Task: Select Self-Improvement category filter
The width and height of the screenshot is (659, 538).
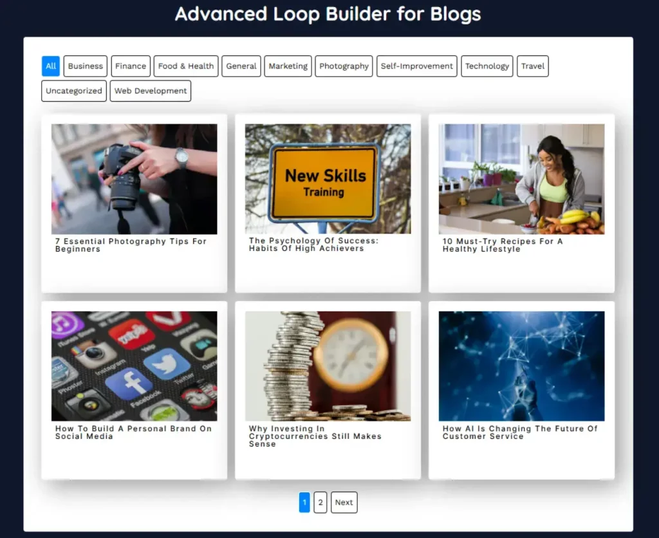Action: coord(417,66)
